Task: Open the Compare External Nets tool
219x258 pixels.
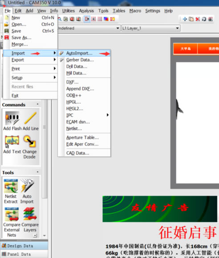Action: coord(12,214)
